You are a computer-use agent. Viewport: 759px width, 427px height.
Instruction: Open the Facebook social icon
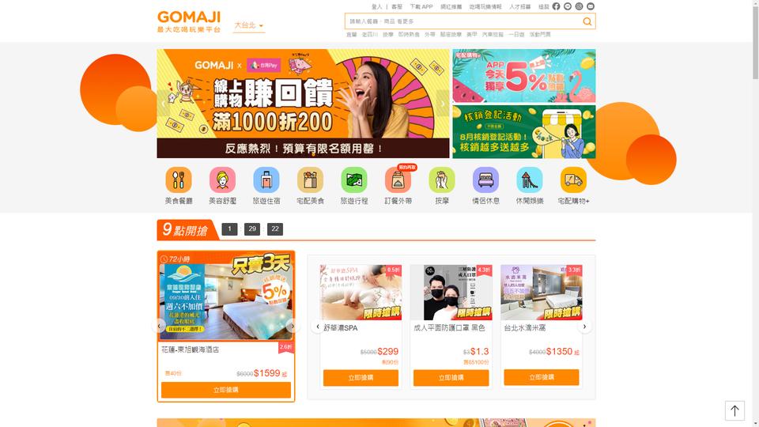(556, 6)
